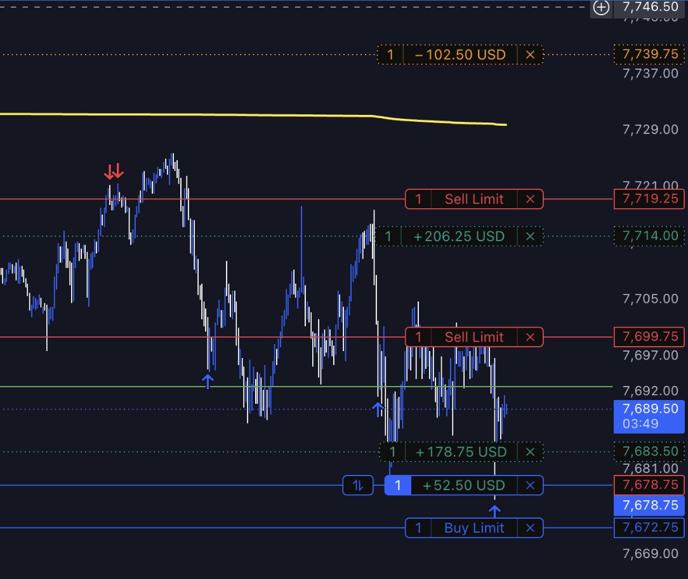688x579 pixels.
Task: Click the blue 7,672.75 price label
Action: pyautogui.click(x=649, y=527)
